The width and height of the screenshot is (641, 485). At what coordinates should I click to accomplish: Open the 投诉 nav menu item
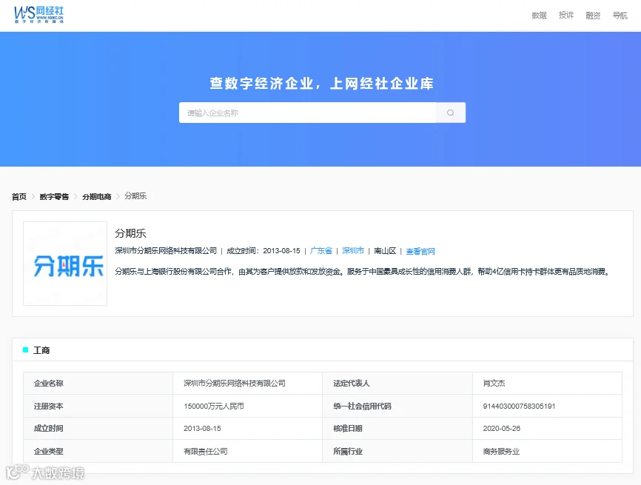(566, 15)
